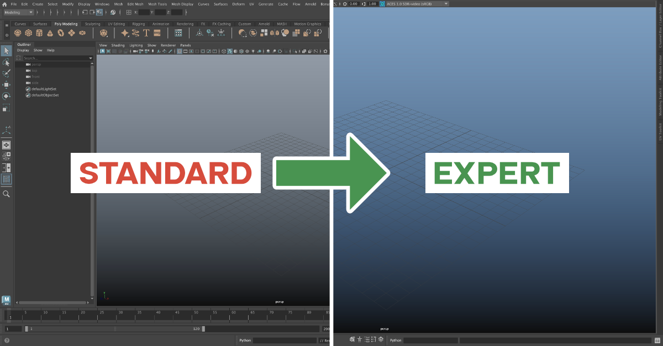The image size is (663, 346).
Task: Pick the Paint Selection tool
Action: point(7,73)
